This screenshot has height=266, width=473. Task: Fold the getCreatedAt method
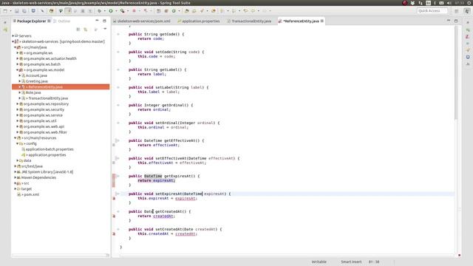click(x=118, y=211)
